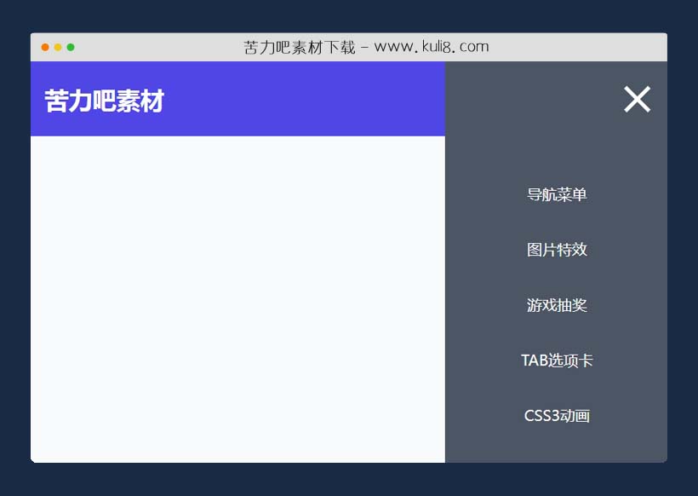The height and width of the screenshot is (496, 698).
Task: Select the 苦力吧素材 logo text
Action: click(104, 100)
